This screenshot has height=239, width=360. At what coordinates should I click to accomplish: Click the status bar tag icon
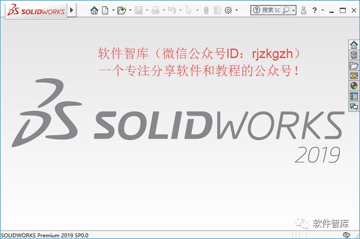tap(346, 235)
